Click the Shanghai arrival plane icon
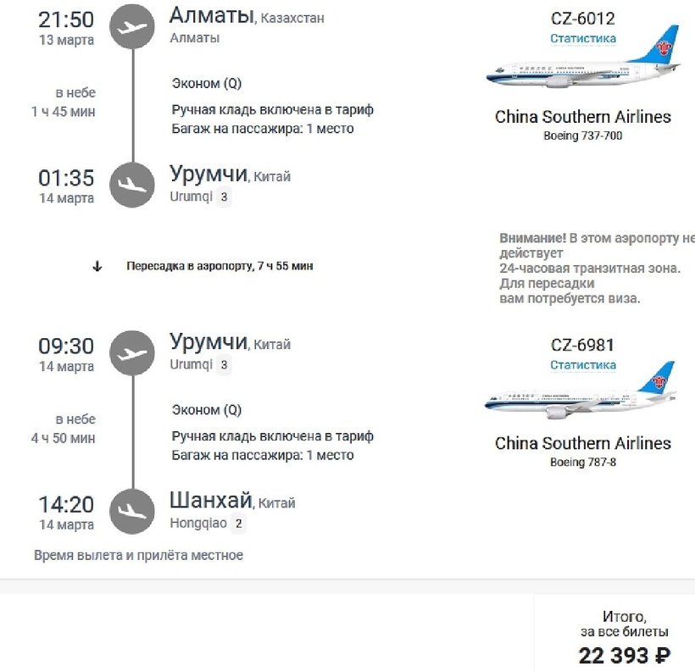 [132, 511]
